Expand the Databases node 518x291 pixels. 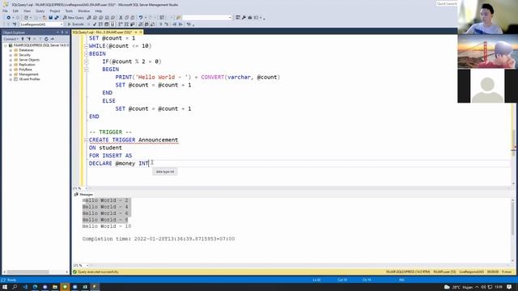click(x=11, y=50)
